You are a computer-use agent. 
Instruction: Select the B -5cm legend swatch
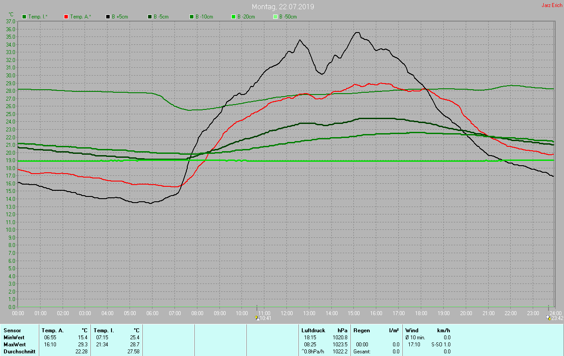[x=150, y=17]
